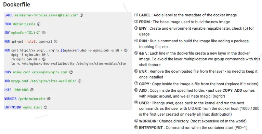Select callout marker 3 after nginxVer value
Screen dimensions: 262x134
pos(44,33)
